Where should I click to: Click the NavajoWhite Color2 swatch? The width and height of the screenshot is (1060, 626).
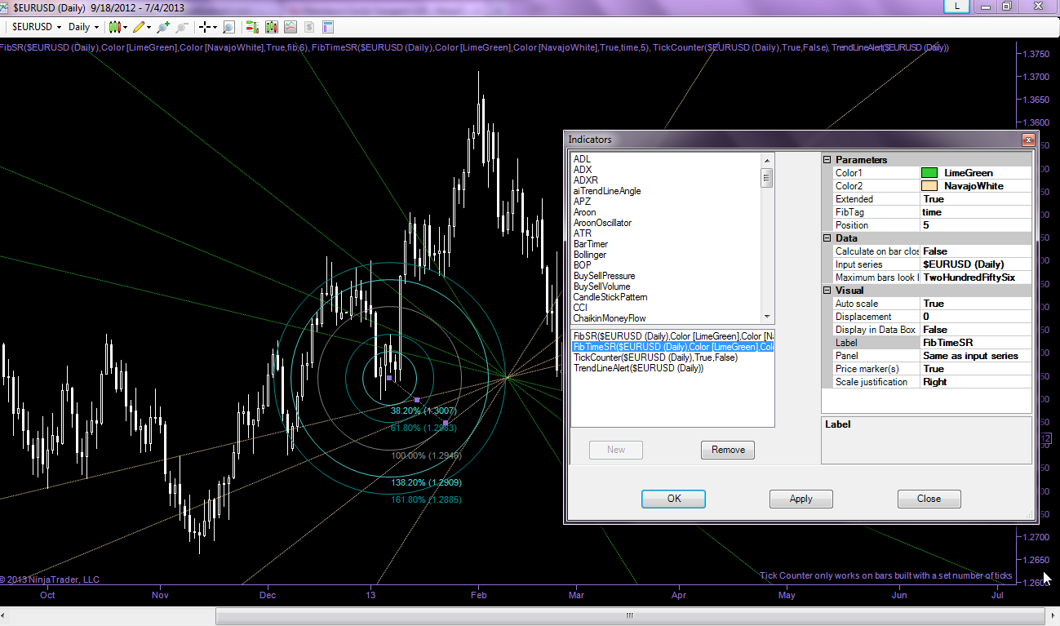[929, 186]
